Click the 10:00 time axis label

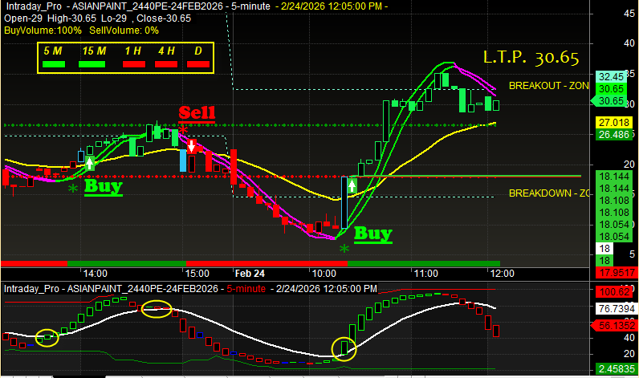[x=324, y=274]
